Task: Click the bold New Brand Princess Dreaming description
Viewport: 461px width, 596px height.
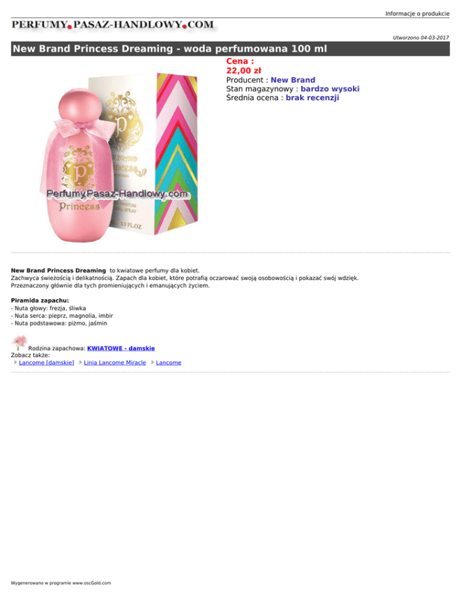Action: pos(58,270)
